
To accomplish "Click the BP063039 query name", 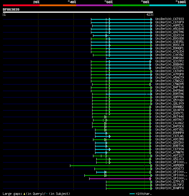I will tap(11, 9).
